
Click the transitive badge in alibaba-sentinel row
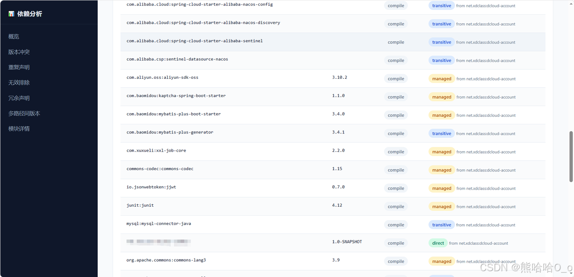(442, 43)
